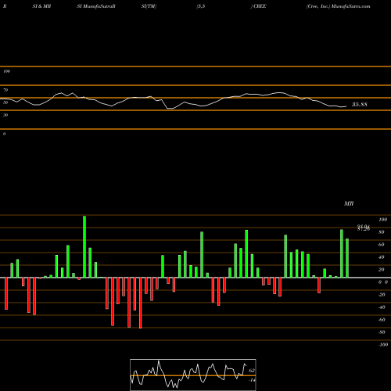Click the SI MunafaSutraR header text
The height and width of the screenshot is (391, 391).
pyautogui.click(x=96, y=6)
